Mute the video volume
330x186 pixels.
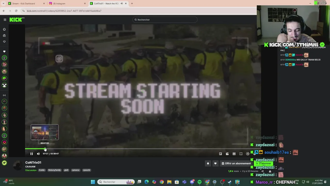click(38, 154)
